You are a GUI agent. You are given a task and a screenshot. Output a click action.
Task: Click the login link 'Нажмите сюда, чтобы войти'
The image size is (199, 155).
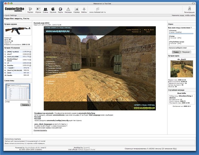[x=183, y=15]
